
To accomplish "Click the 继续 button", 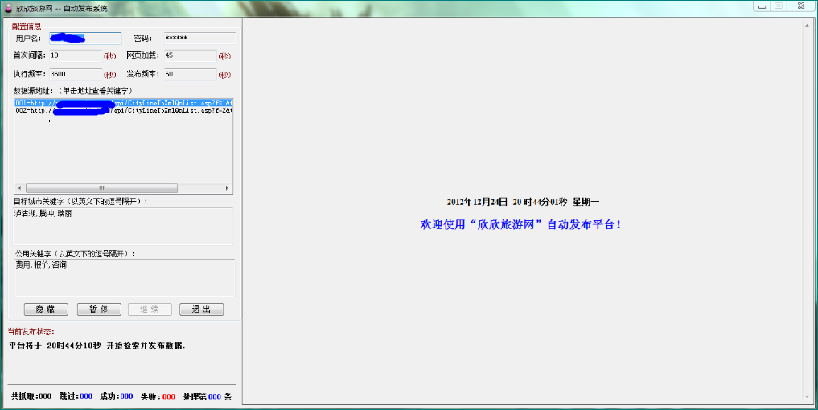I will coord(150,310).
